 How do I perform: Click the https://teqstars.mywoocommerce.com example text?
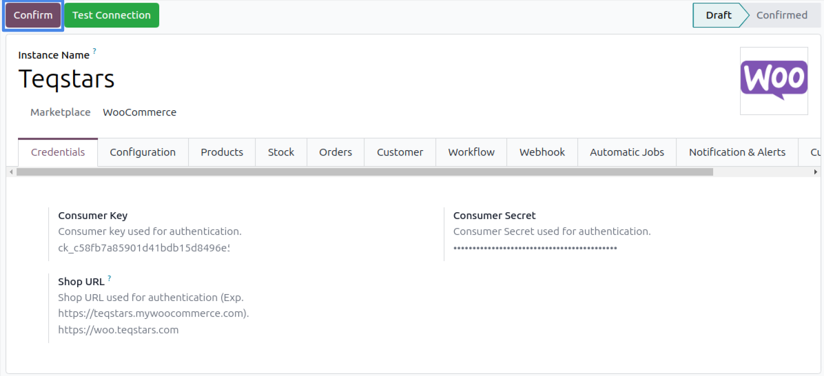tap(152, 313)
